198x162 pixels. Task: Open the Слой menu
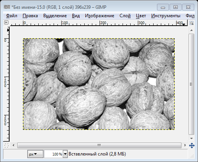point(125,16)
